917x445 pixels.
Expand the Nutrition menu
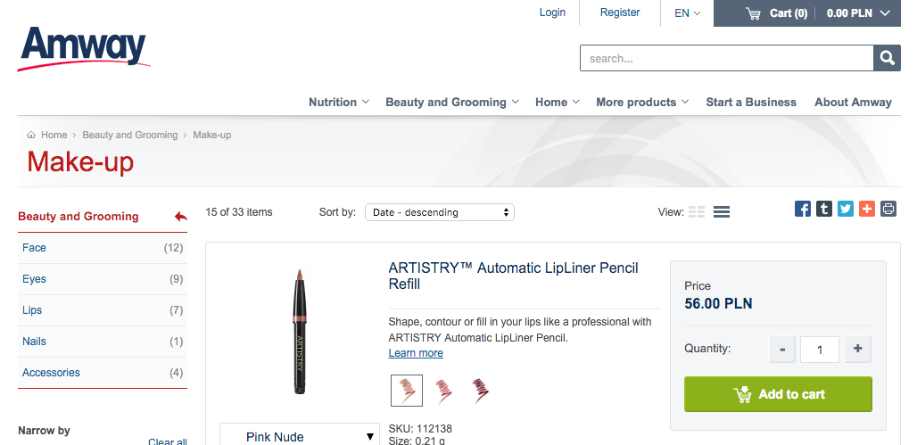click(x=339, y=102)
